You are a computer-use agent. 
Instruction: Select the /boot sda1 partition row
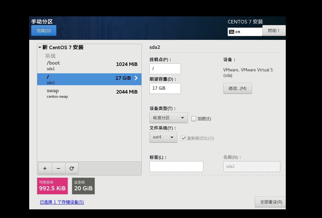pos(89,66)
